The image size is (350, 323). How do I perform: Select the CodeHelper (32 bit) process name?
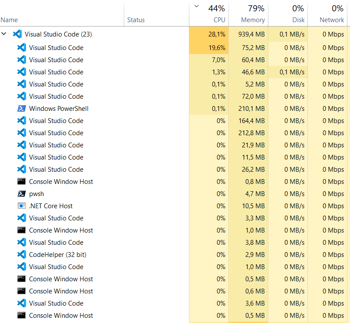58,255
